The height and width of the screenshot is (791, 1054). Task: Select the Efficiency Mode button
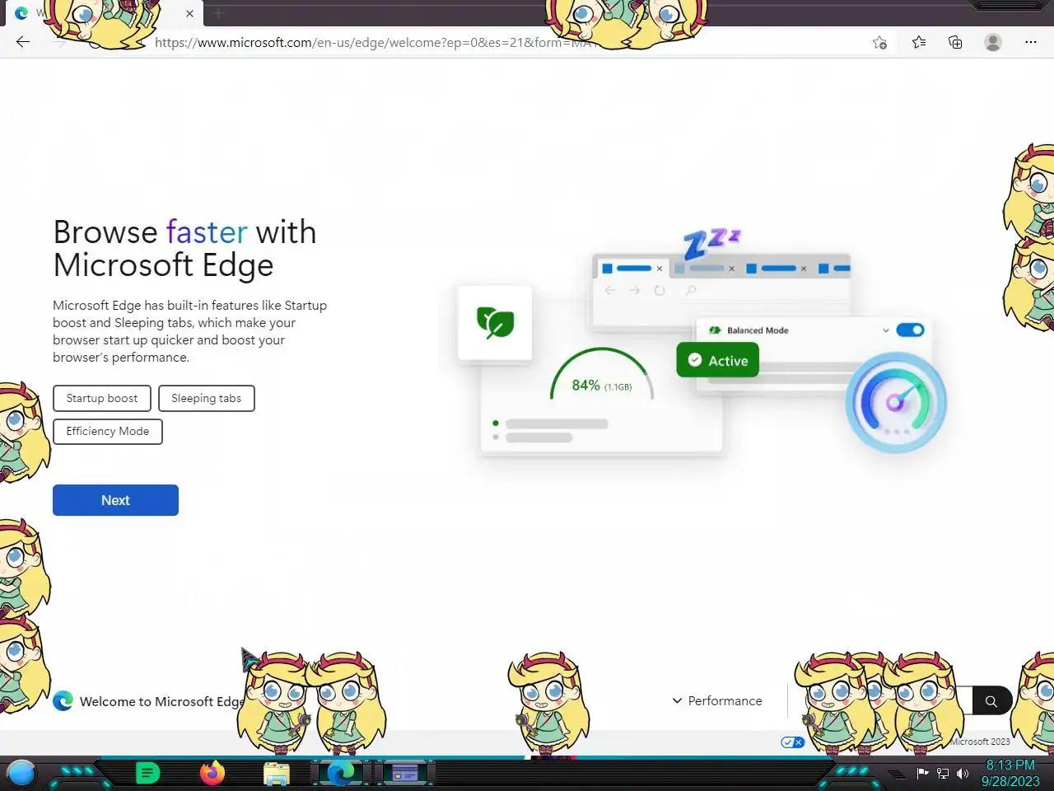(108, 432)
